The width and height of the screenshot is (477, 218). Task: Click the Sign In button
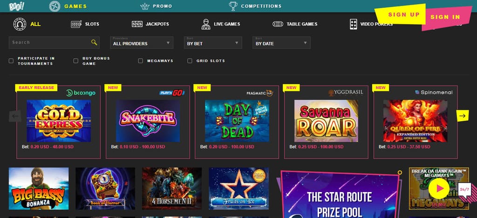(447, 18)
